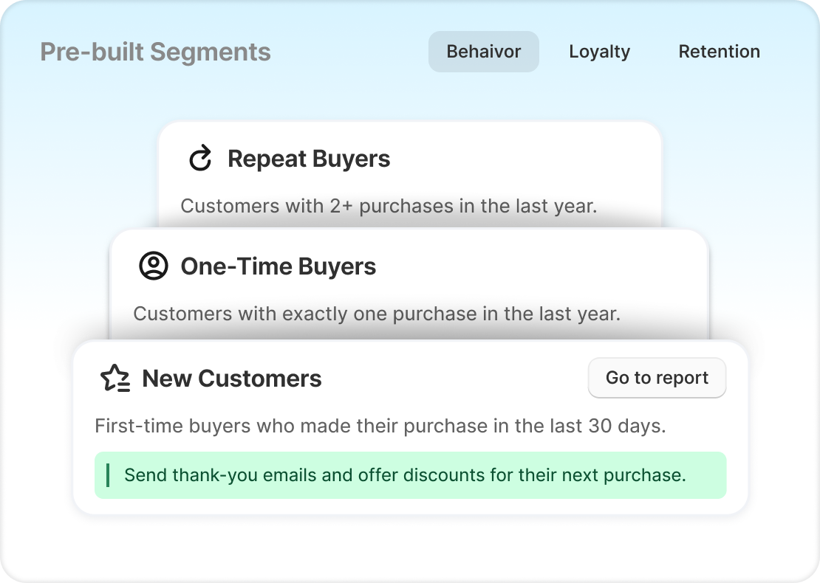The height and width of the screenshot is (583, 820).
Task: Select the Repeat Buyers segment title
Action: (x=309, y=159)
